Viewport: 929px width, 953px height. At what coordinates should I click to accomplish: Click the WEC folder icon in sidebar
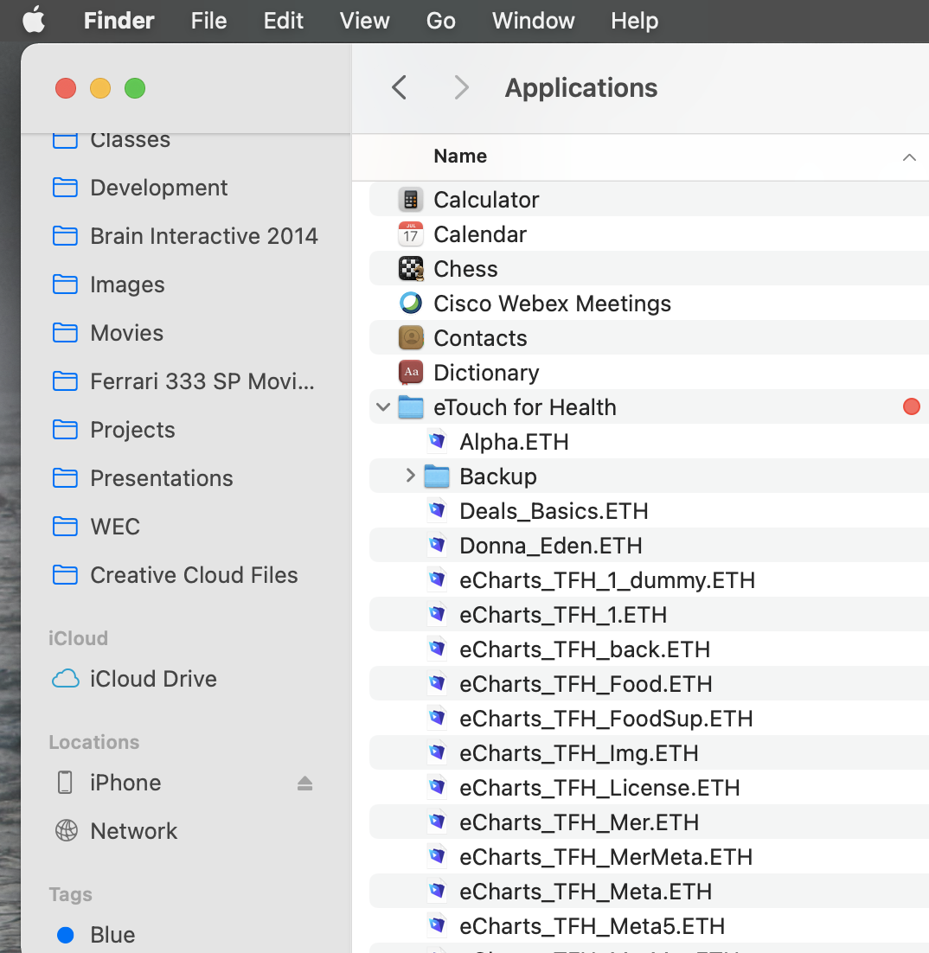[x=65, y=527]
